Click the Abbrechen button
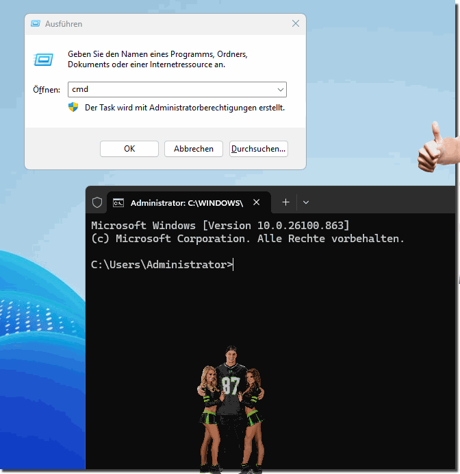The width and height of the screenshot is (460, 474). click(193, 149)
